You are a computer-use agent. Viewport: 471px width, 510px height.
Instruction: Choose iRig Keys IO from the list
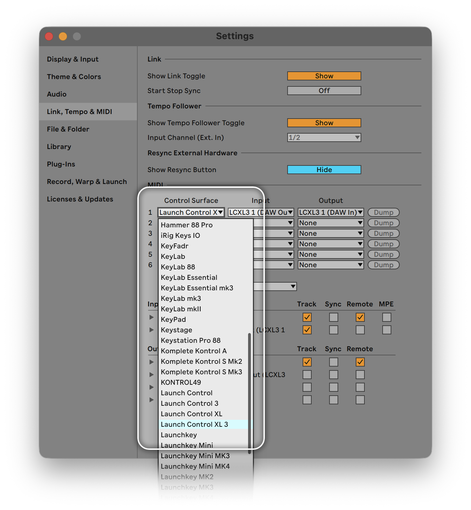[x=204, y=235]
